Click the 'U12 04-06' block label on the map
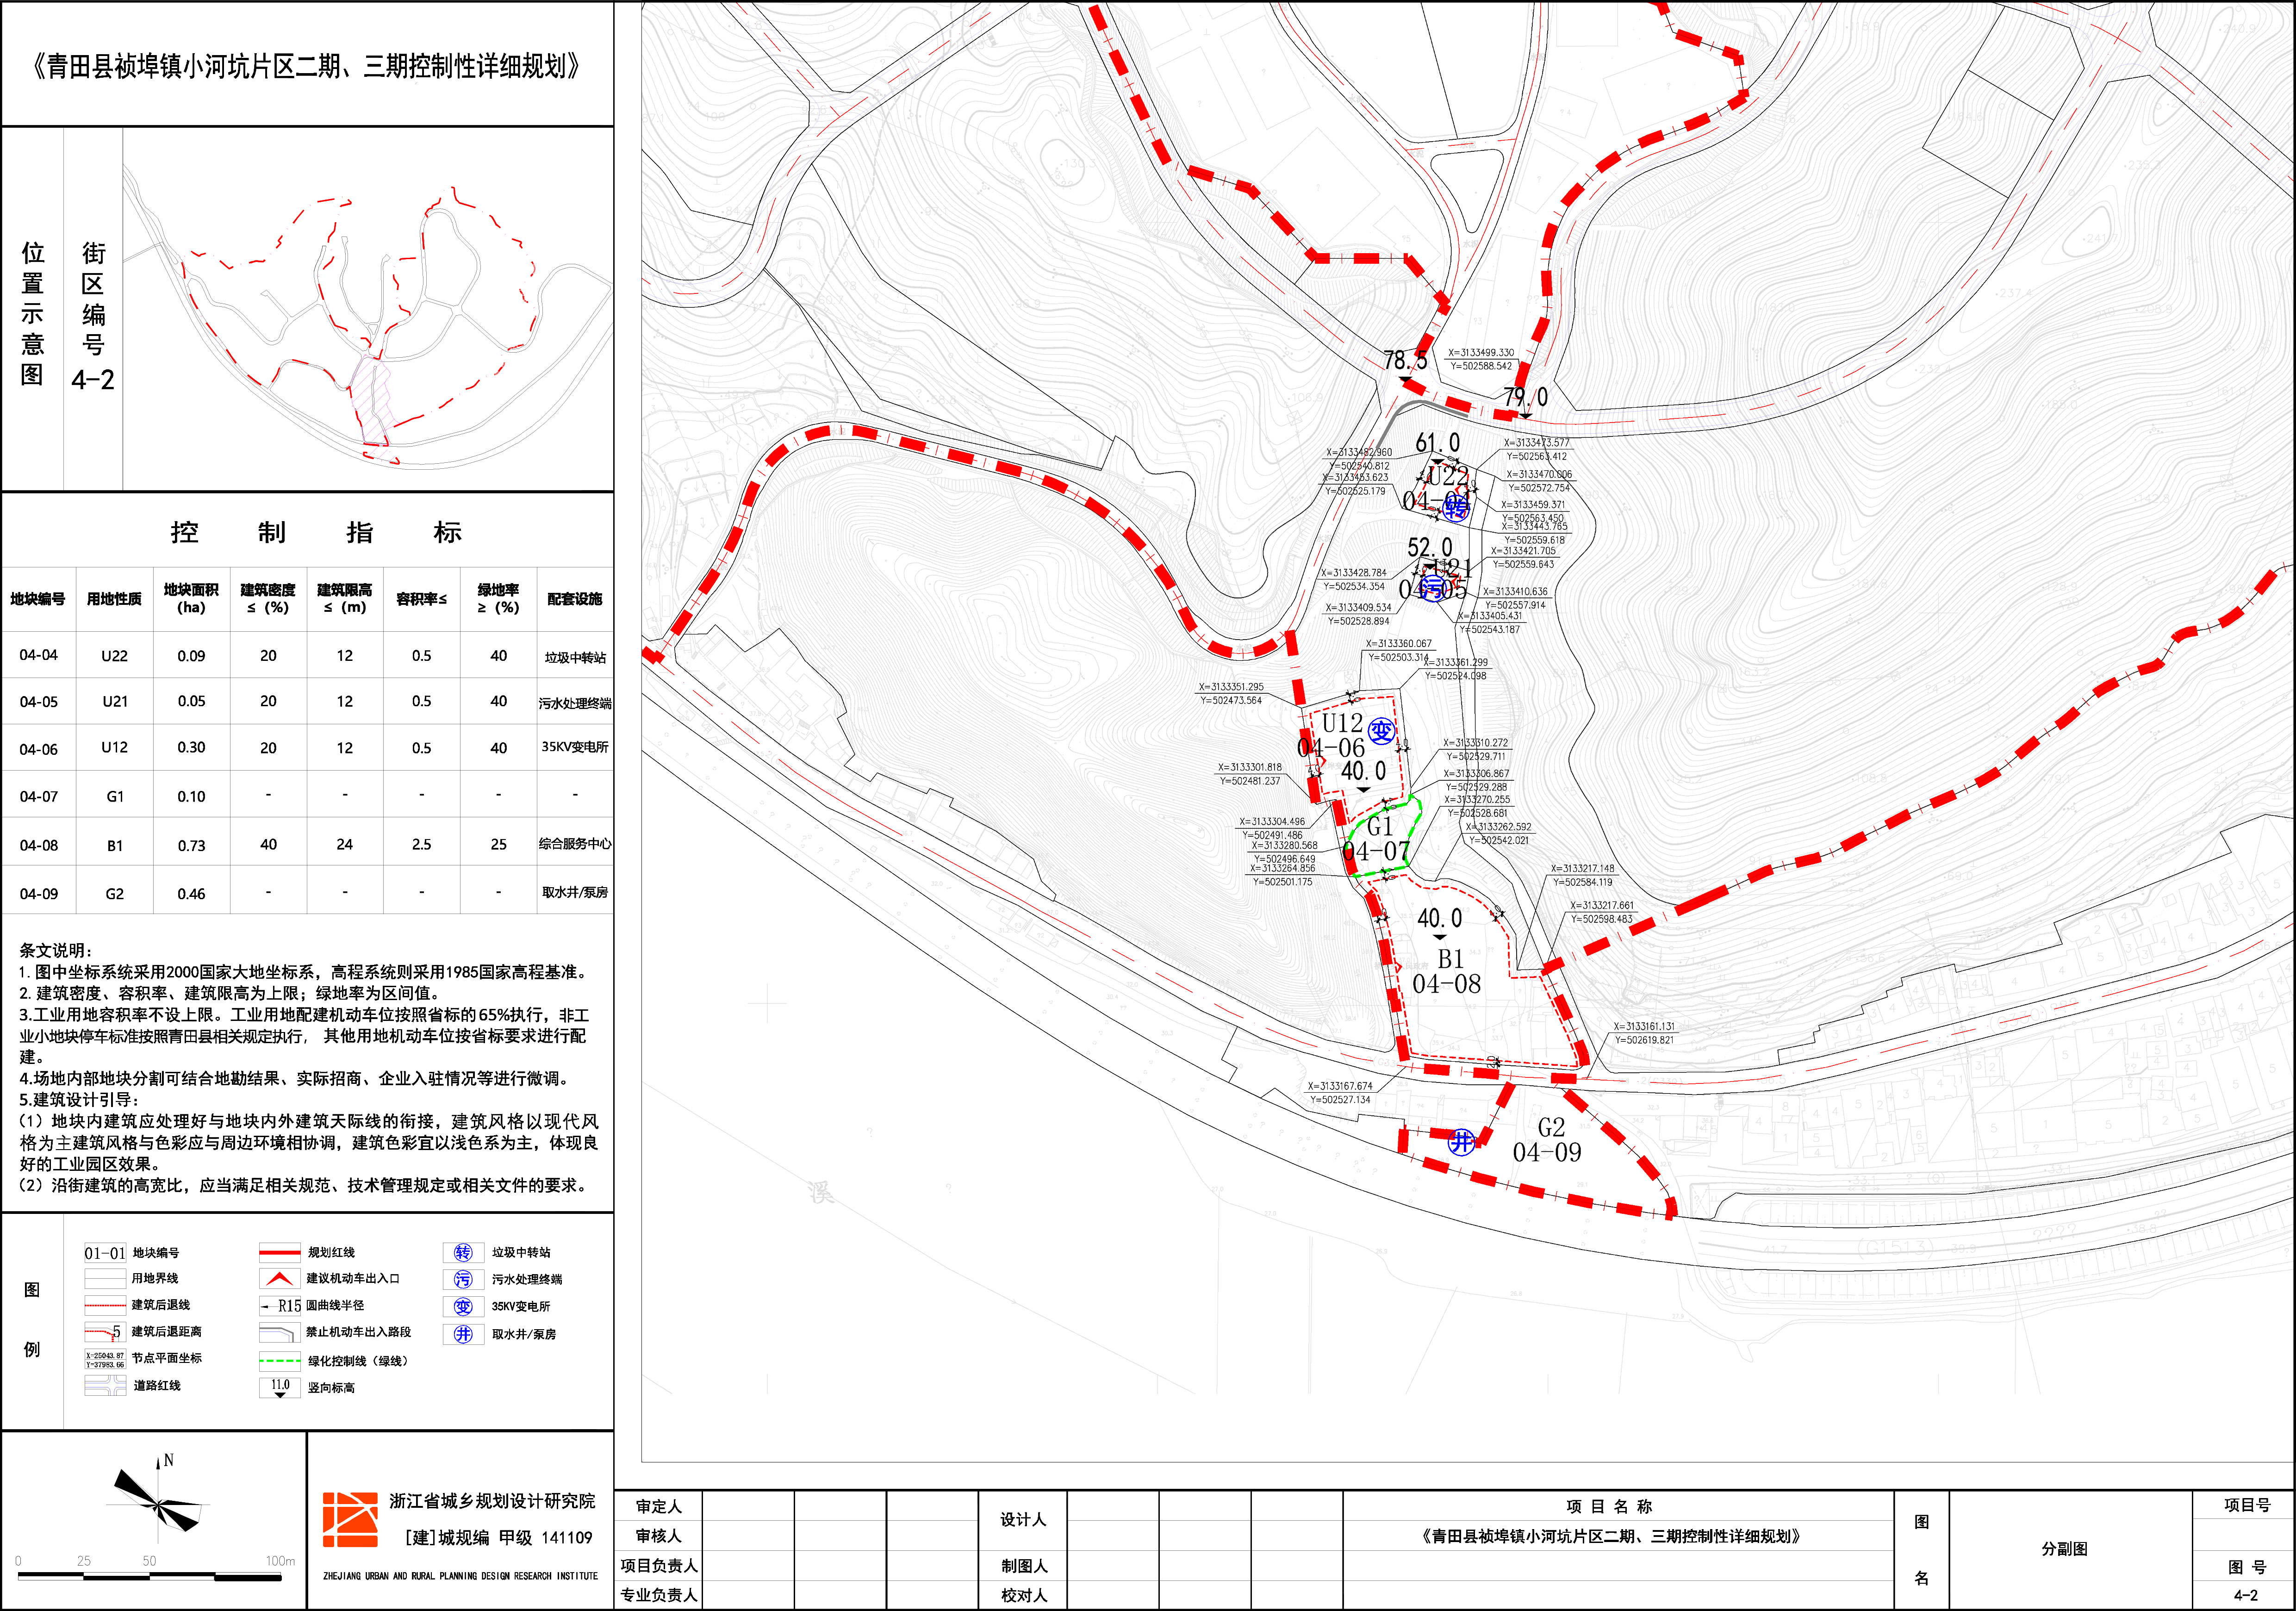The width and height of the screenshot is (2296, 1611). 1333,735
